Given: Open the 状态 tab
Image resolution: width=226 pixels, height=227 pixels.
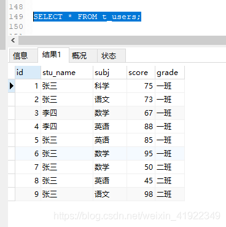Looking at the screenshot, I should click(x=111, y=55).
